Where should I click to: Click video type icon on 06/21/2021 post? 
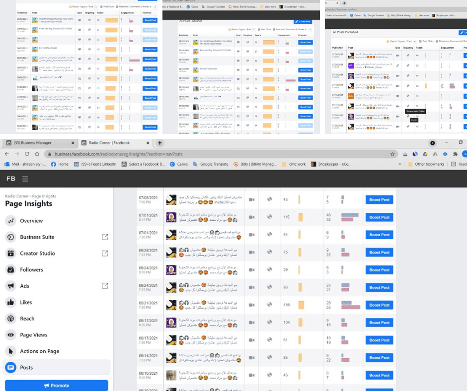[252, 305]
